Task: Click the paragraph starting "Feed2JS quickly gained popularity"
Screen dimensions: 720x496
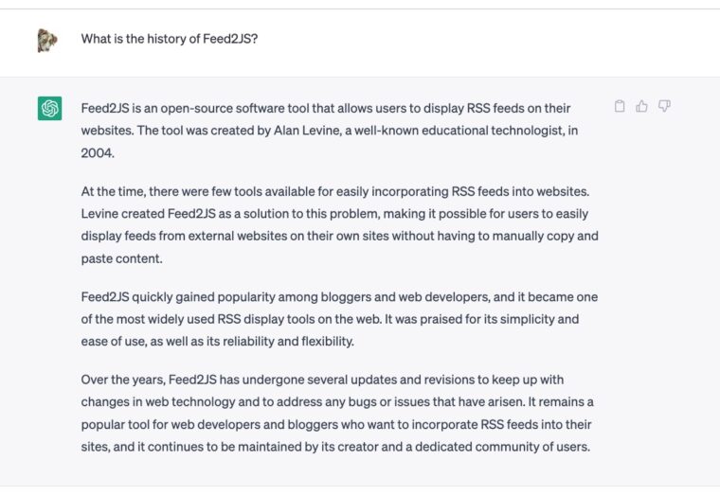Action: coord(339,319)
